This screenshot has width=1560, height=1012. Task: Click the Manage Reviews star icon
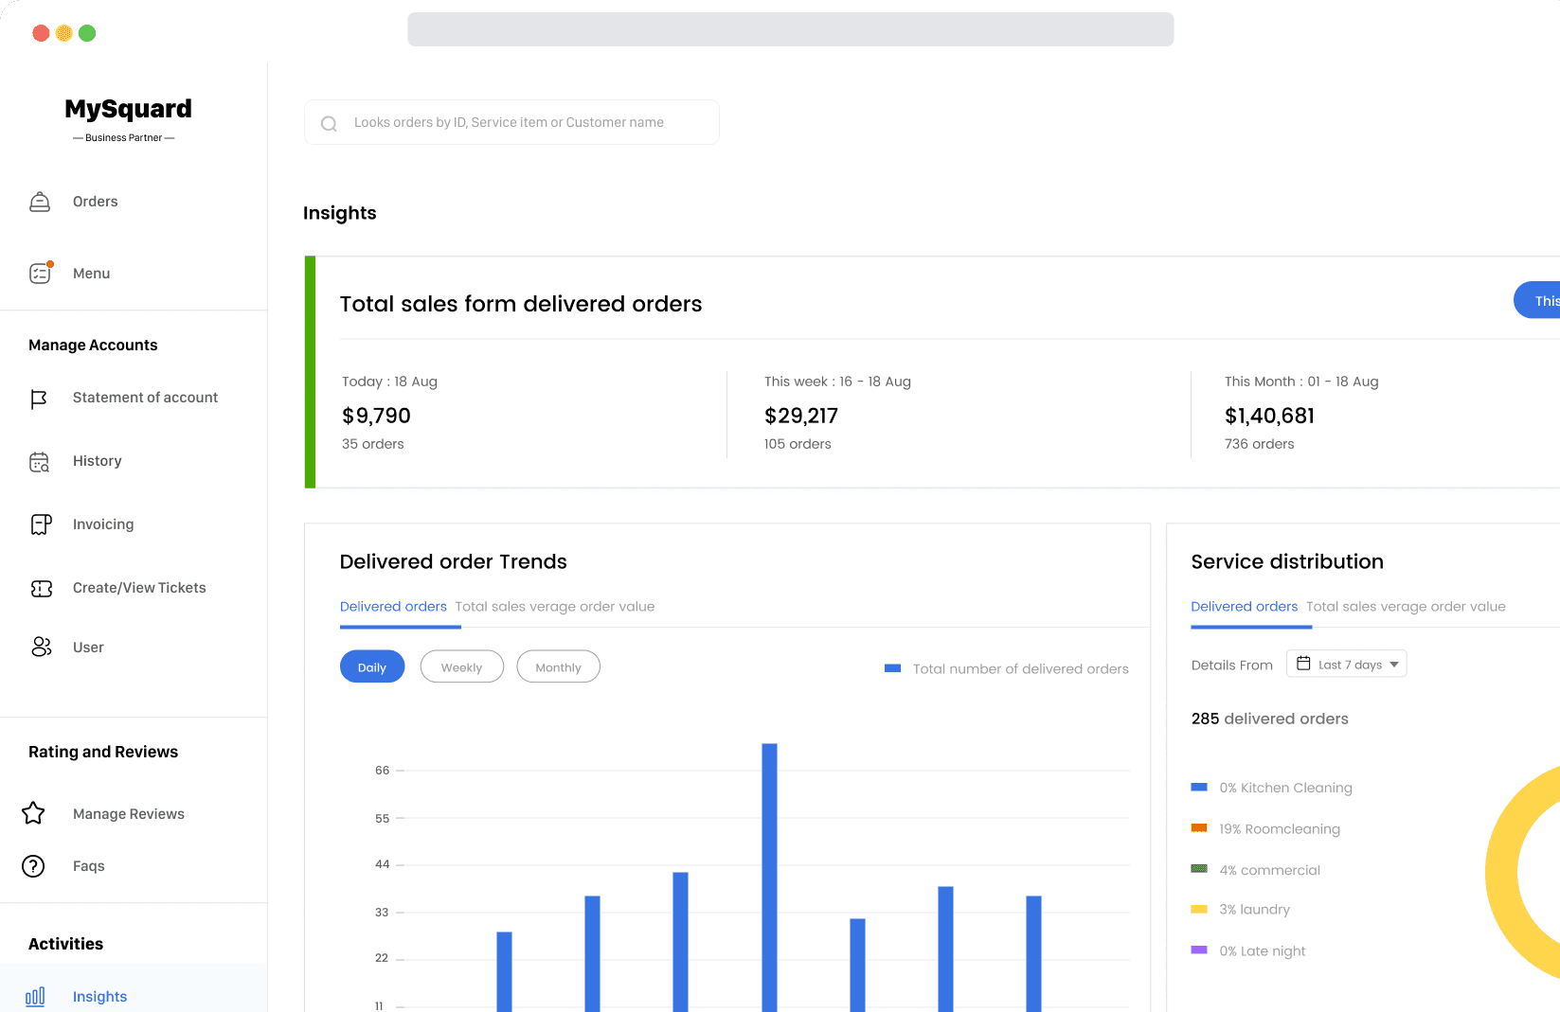(x=34, y=813)
